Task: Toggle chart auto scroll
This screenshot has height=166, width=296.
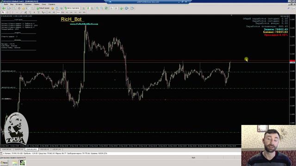Action: [111, 8]
